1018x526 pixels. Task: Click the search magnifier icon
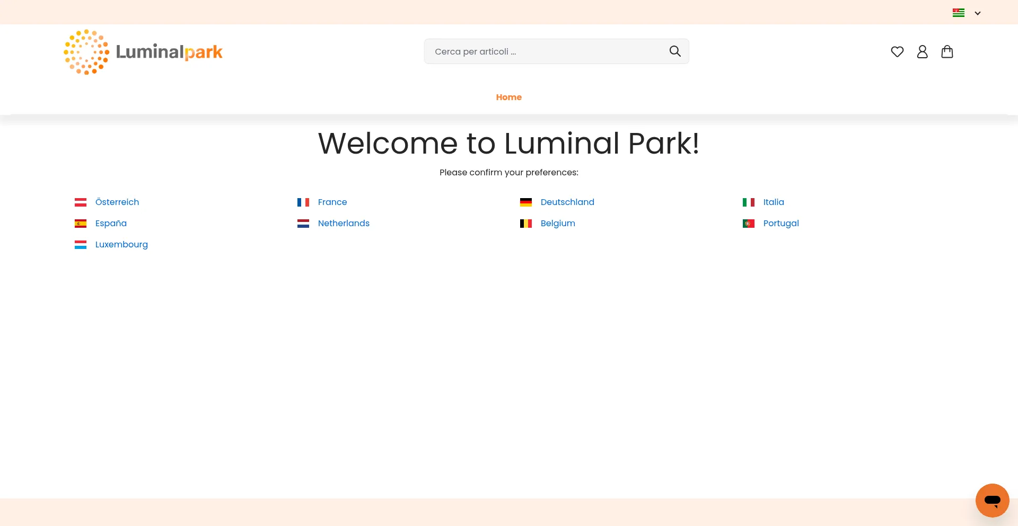pos(674,51)
